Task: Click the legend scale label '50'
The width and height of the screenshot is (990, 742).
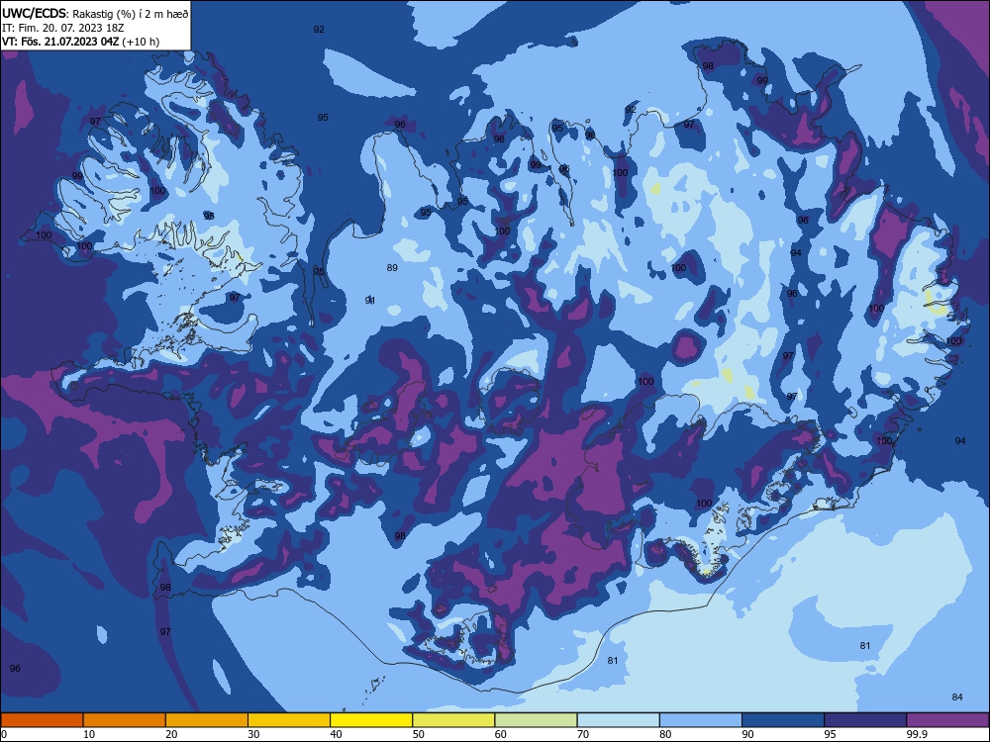Action: (418, 734)
